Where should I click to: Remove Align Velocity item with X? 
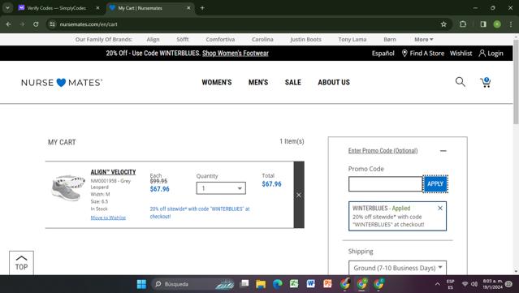tap(299, 195)
